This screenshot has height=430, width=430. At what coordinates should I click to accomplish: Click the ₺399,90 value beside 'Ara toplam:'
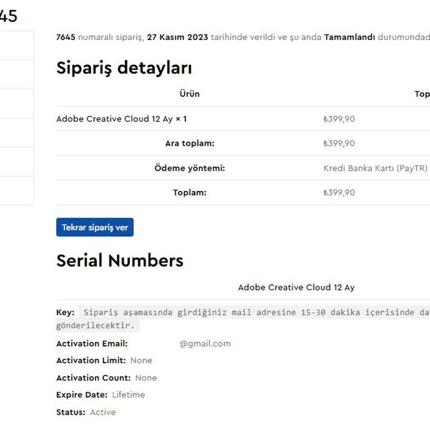coord(339,143)
